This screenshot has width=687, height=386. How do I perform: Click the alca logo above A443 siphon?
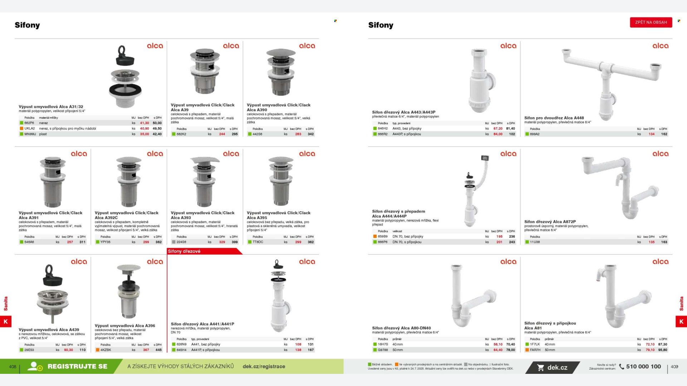point(508,46)
